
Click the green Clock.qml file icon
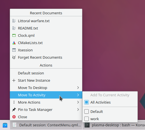14,35
